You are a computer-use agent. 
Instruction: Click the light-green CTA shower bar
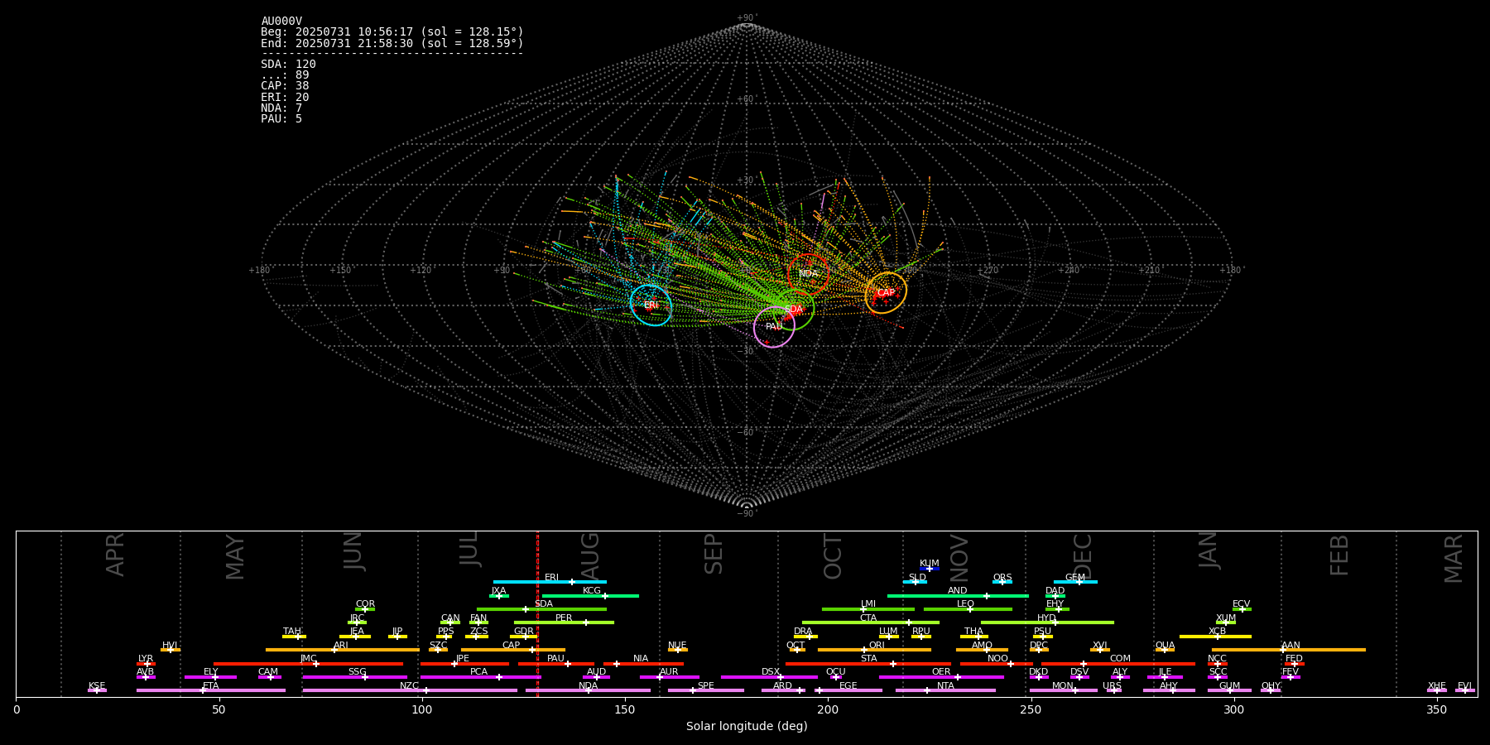point(871,622)
